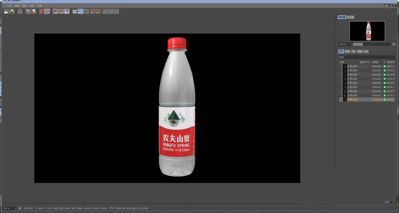Click green status dot of first history row
Image resolution: width=399 pixels, height=213 pixels.
pyautogui.click(x=385, y=66)
